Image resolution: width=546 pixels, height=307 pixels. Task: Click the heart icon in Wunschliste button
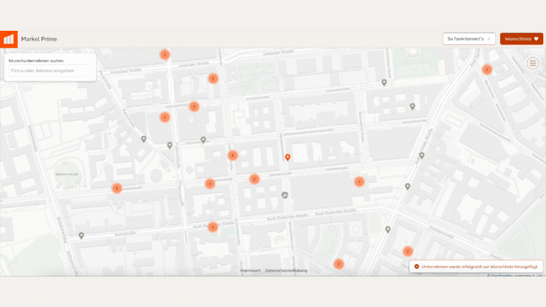(536, 39)
